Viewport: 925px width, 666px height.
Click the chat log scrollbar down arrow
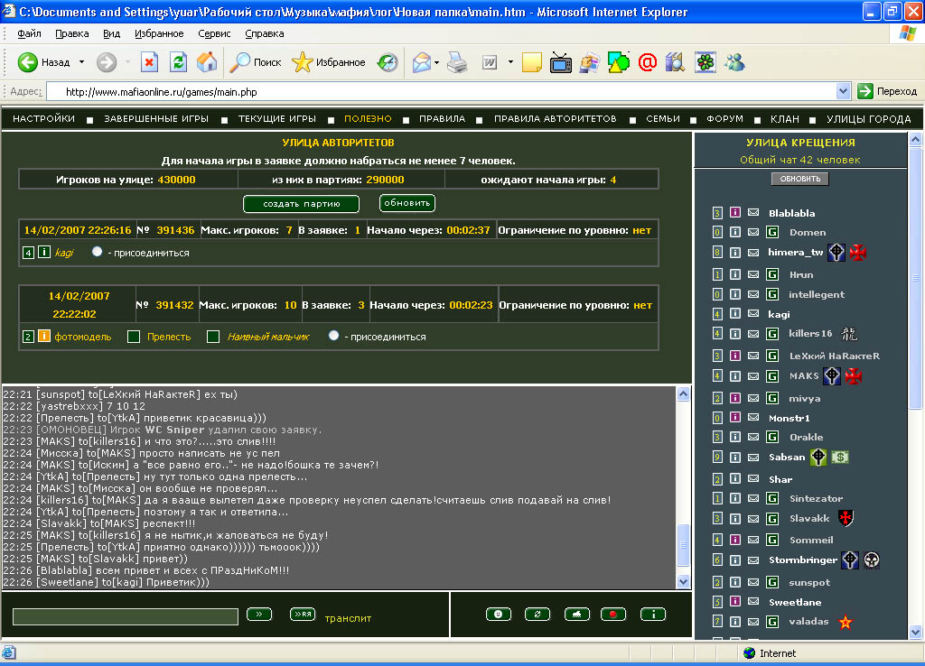tap(683, 582)
